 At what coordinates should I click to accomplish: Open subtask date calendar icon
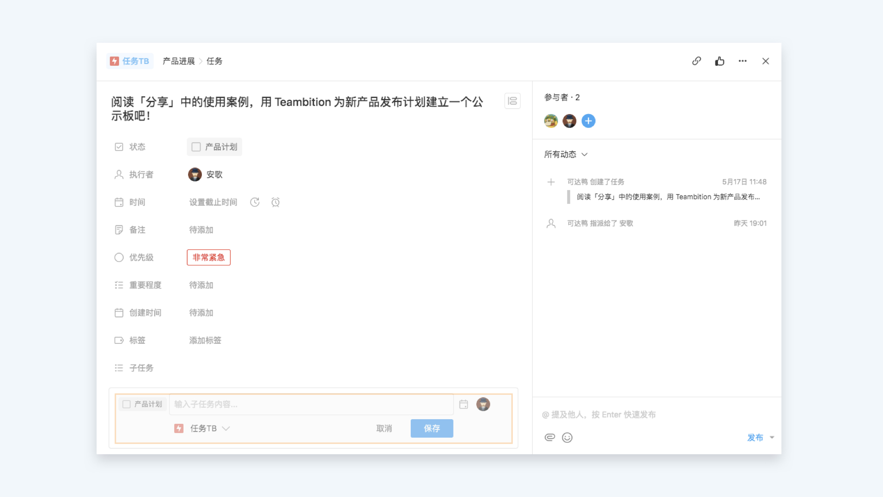(x=464, y=404)
